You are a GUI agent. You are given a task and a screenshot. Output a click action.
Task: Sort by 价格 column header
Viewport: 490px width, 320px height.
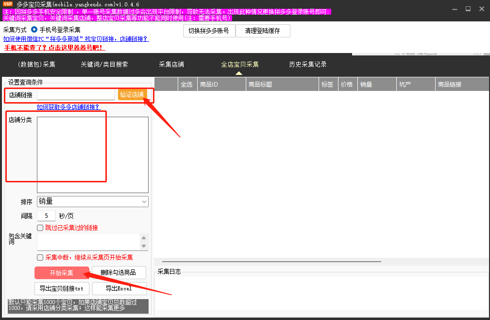pyautogui.click(x=348, y=85)
